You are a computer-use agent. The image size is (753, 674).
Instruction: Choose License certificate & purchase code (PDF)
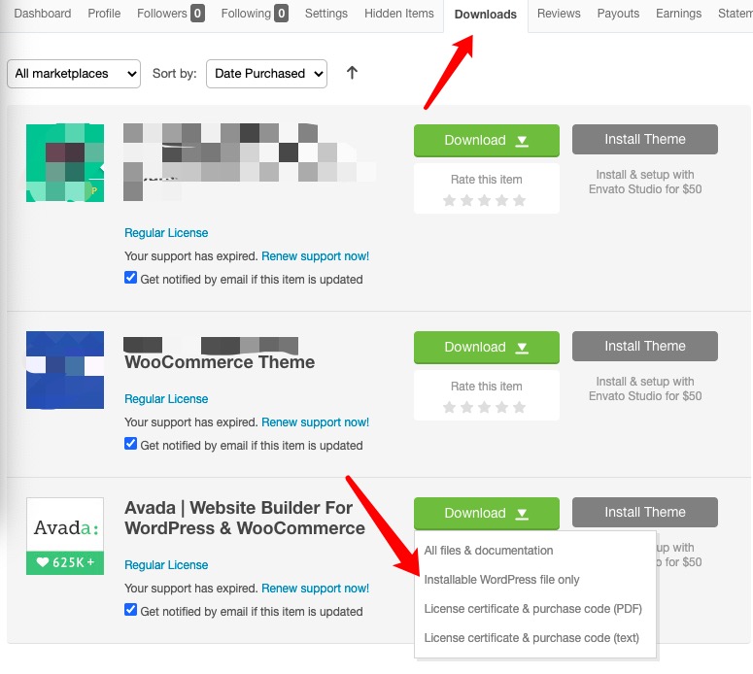click(533, 609)
